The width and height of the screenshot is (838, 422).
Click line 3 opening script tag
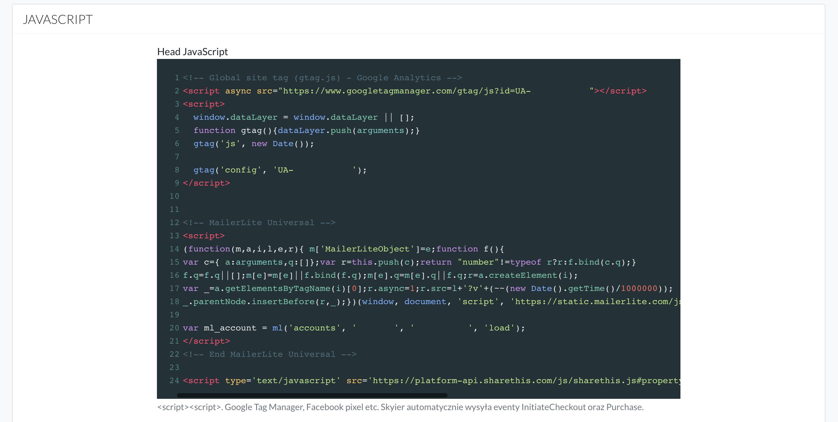(204, 104)
